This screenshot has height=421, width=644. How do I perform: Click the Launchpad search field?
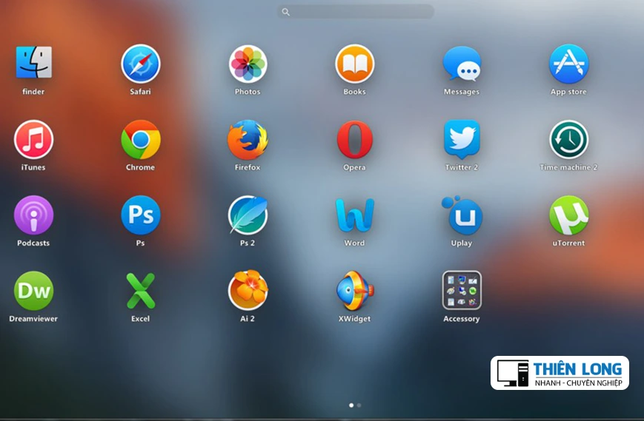click(x=356, y=12)
